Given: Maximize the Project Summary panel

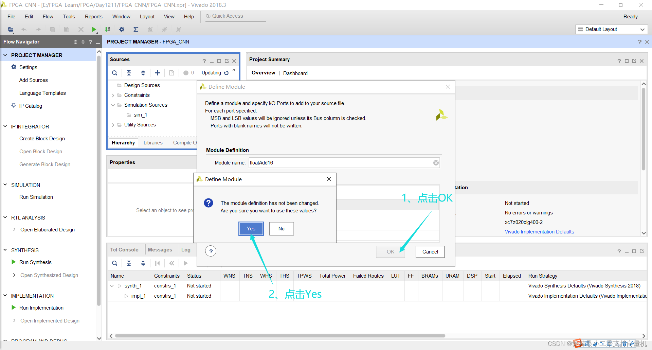Looking at the screenshot, I should (x=627, y=61).
